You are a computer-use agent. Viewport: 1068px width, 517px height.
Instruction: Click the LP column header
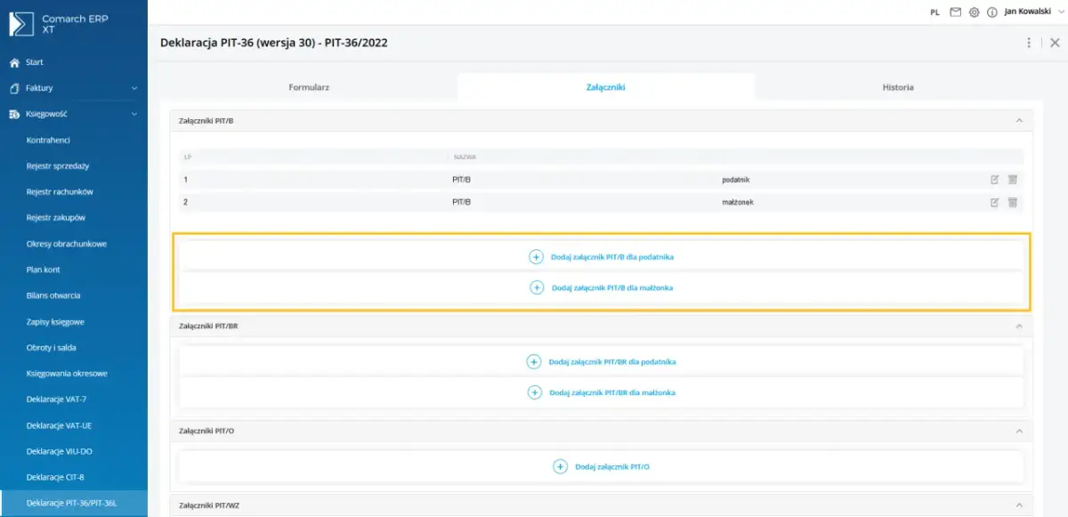coord(188,157)
